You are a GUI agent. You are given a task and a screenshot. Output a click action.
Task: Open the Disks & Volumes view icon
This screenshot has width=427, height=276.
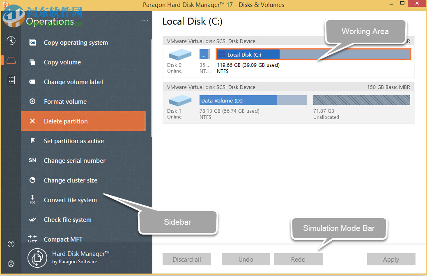click(x=11, y=60)
